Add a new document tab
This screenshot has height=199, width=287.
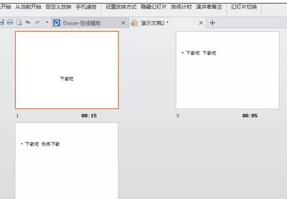(212, 23)
